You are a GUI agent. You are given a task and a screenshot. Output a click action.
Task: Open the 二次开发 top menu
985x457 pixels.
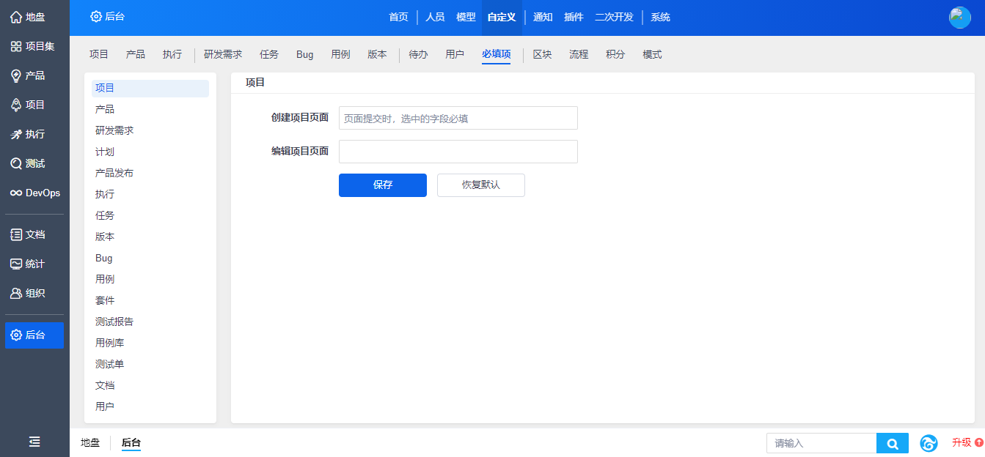pos(614,17)
